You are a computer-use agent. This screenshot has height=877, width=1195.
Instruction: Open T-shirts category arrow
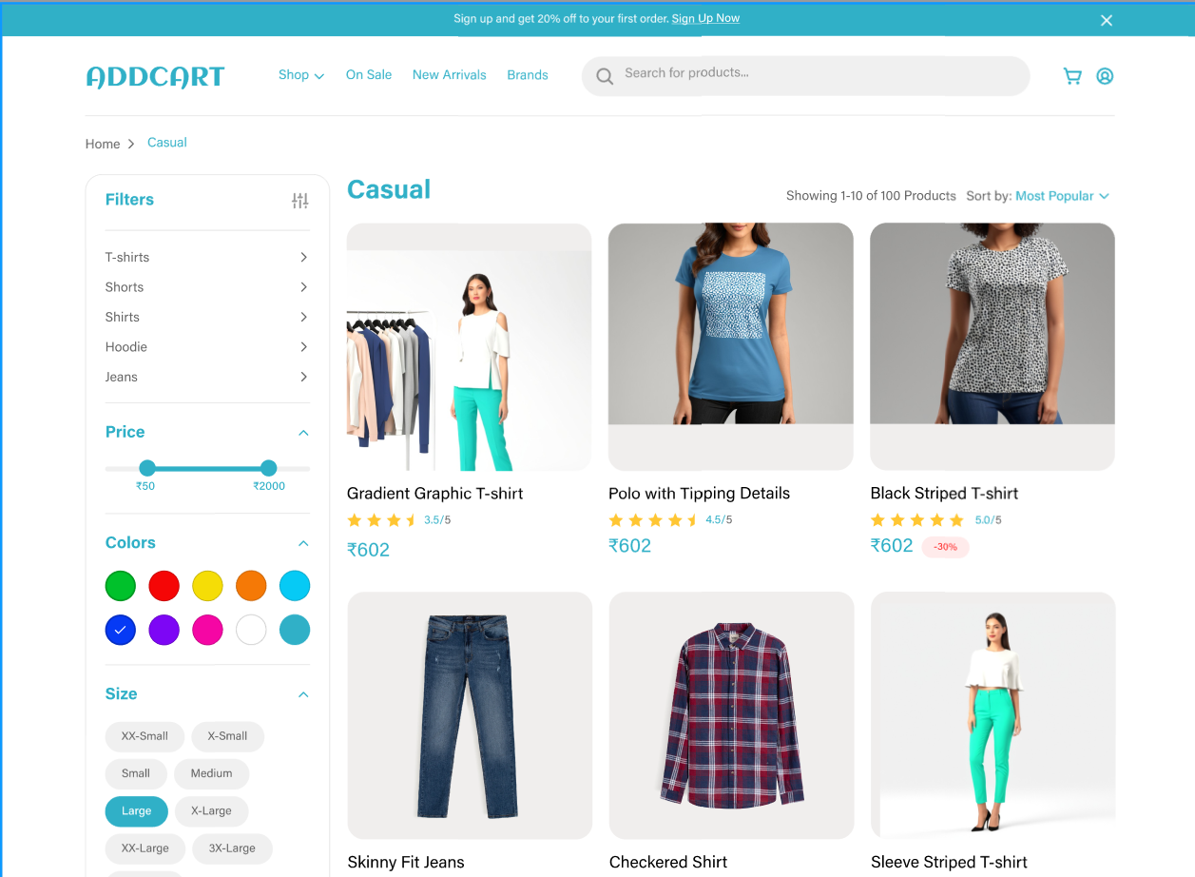tap(303, 257)
